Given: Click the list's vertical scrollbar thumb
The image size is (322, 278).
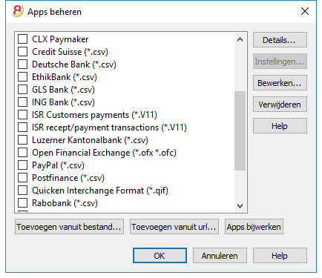Looking at the screenshot, I should pos(240,130).
